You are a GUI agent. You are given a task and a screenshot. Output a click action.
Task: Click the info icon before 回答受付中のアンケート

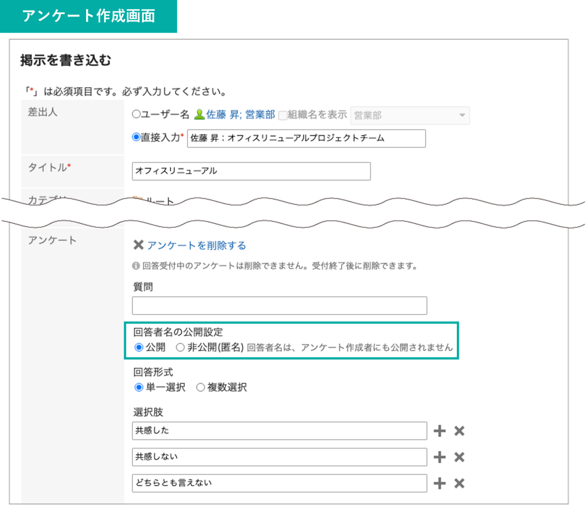pyautogui.click(x=136, y=266)
